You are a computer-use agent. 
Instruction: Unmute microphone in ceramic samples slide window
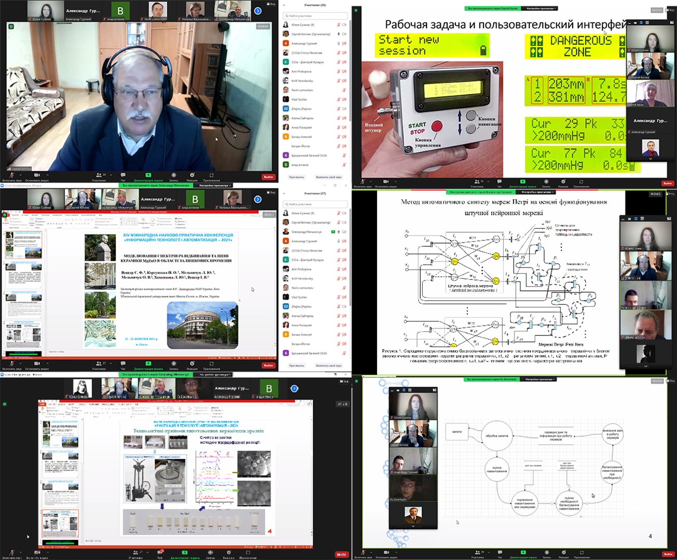tap(11, 553)
